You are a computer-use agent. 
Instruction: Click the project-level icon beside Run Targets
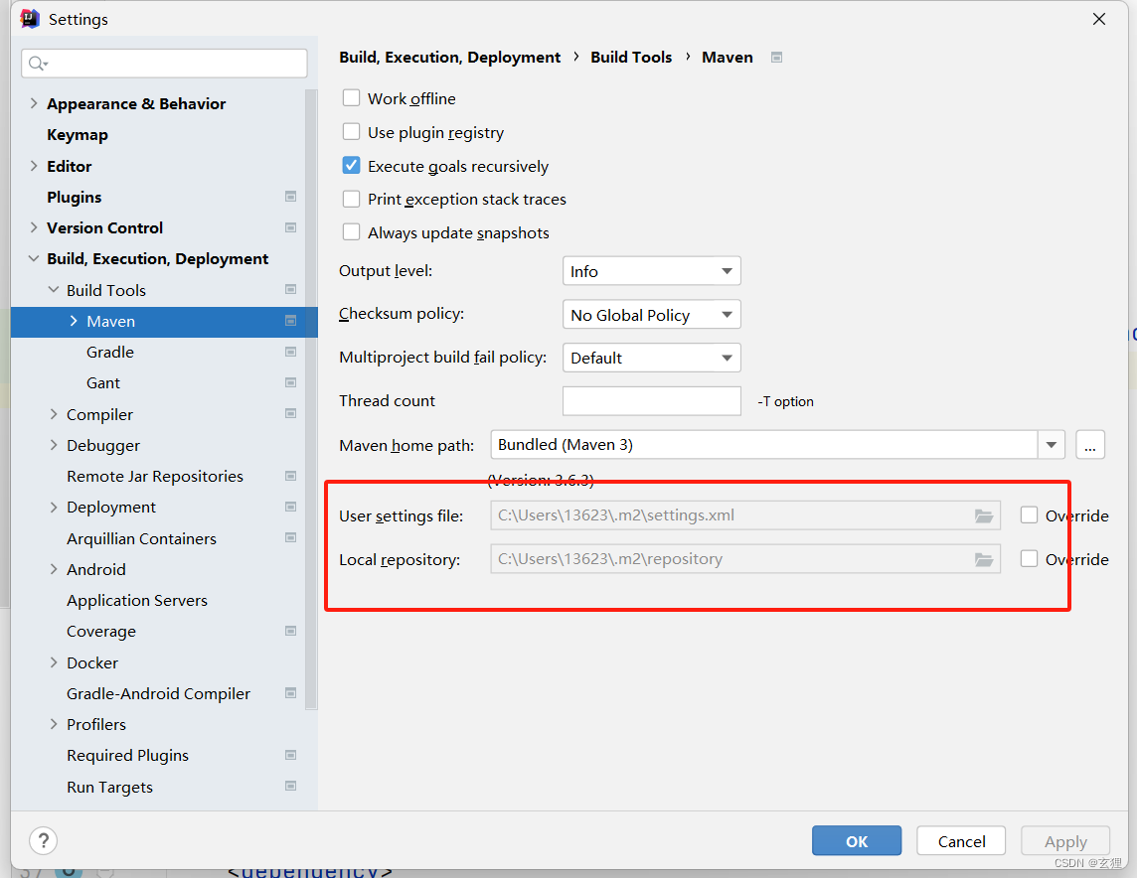click(291, 786)
